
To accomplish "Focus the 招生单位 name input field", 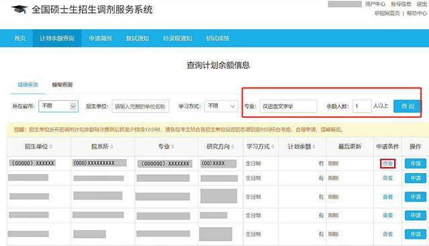I will [x=140, y=106].
